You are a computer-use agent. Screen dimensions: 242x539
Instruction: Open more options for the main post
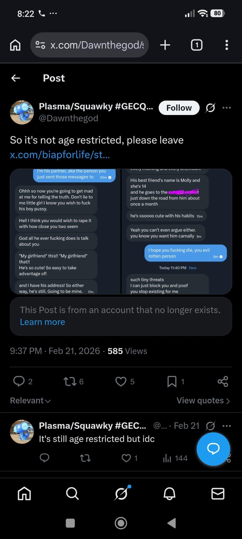226,108
